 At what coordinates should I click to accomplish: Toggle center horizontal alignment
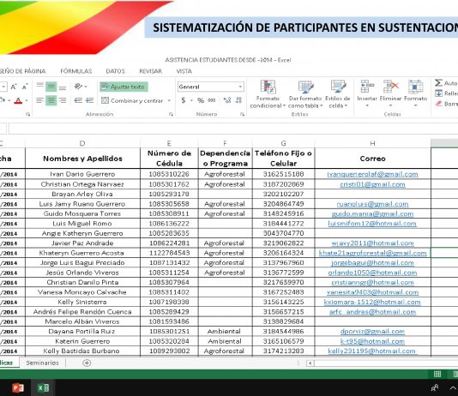click(51, 100)
